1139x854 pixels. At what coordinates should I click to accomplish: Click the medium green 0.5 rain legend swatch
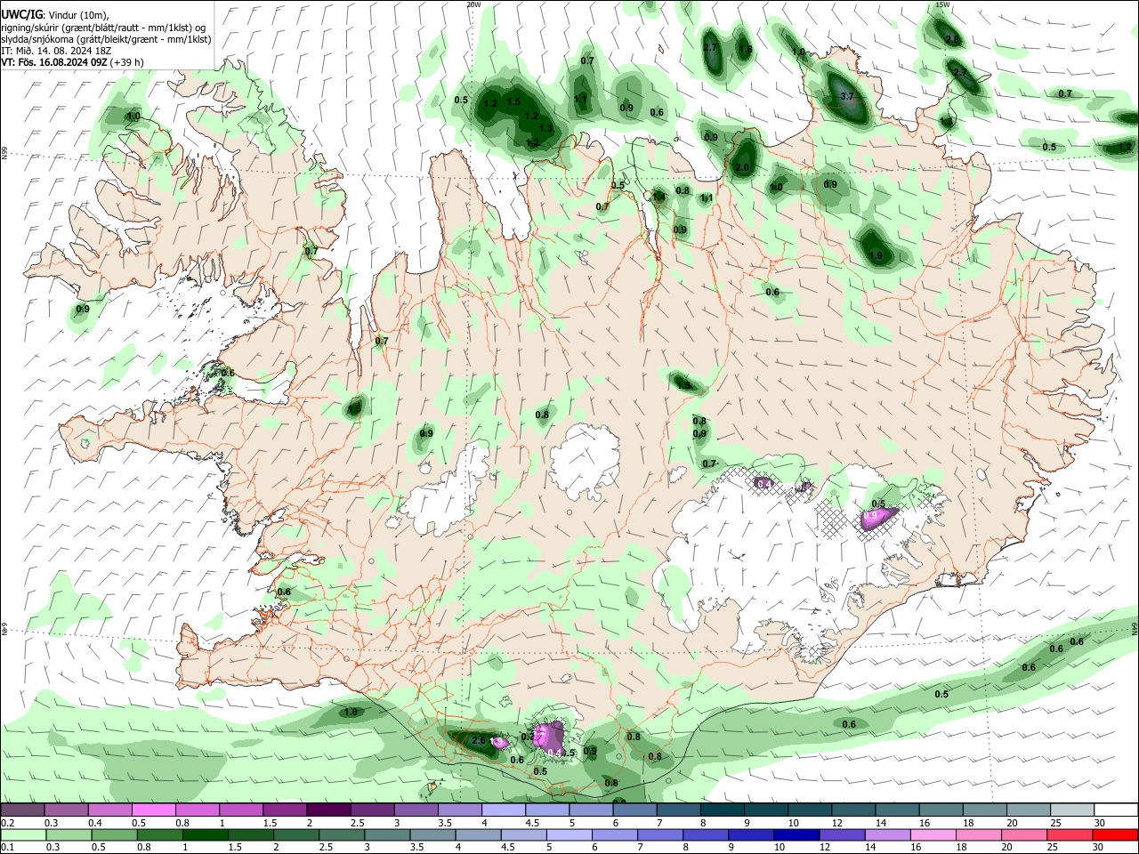(x=116, y=834)
